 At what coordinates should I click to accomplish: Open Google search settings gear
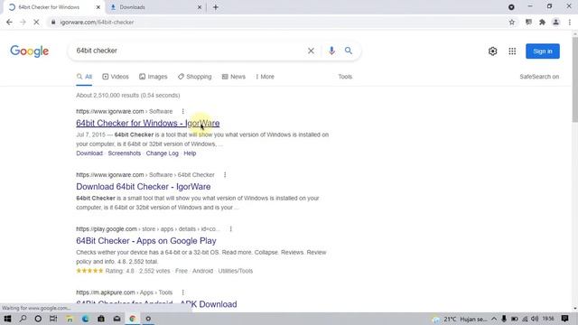[492, 51]
